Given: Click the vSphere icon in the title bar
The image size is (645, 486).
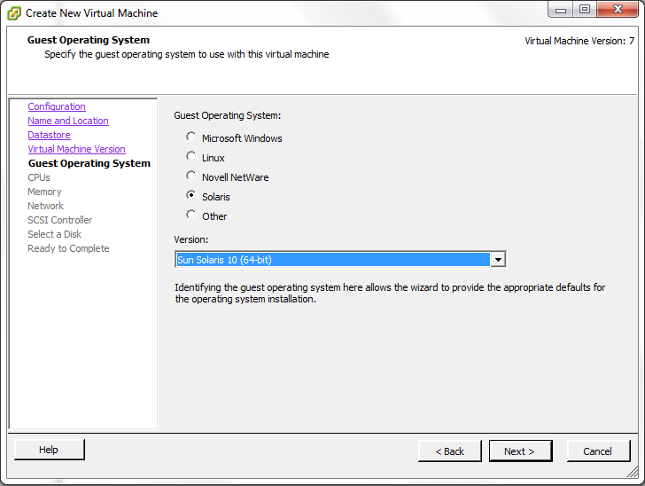Looking at the screenshot, I should coord(14,13).
